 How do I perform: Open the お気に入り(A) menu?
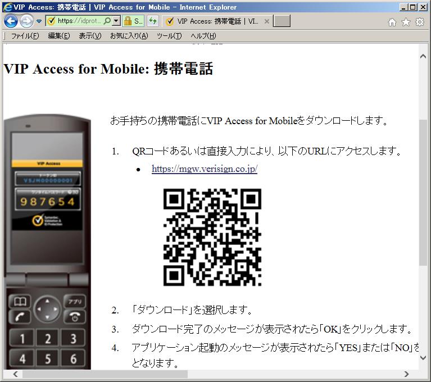(129, 36)
